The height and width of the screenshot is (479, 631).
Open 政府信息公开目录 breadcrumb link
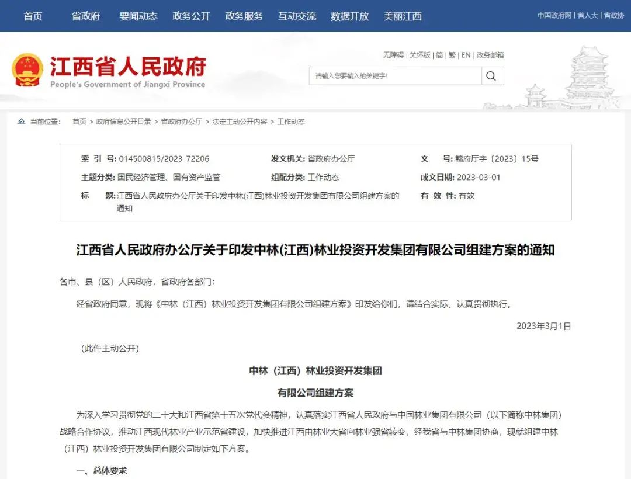(x=123, y=122)
